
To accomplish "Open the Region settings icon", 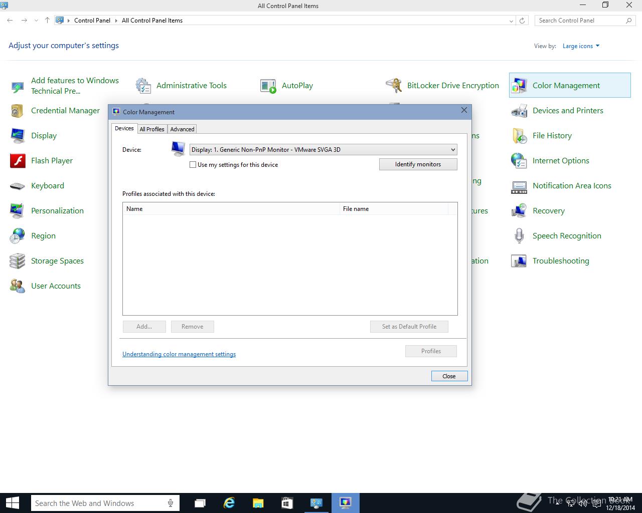I will point(18,236).
